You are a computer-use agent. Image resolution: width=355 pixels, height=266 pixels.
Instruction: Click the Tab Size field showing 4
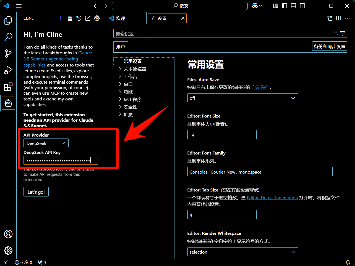pos(222,215)
